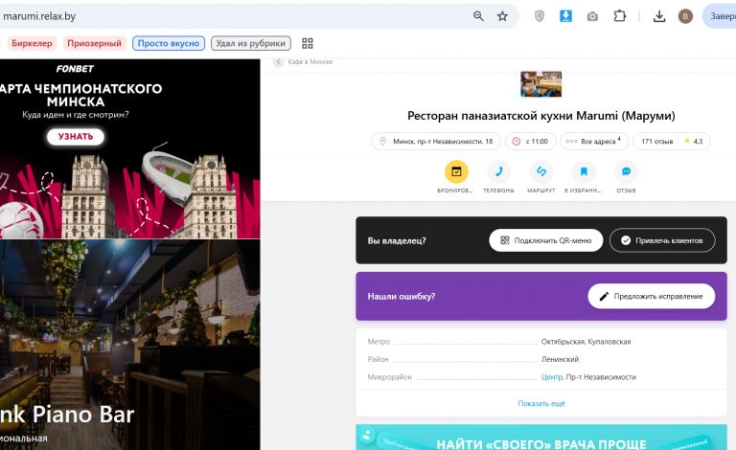Open 171 отзыв reviews
Image resolution: width=736 pixels, height=450 pixels.
pyautogui.click(x=656, y=141)
